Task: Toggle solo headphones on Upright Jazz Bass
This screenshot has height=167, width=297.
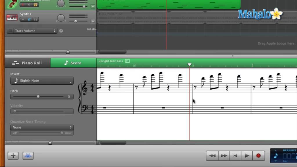Action: [35, 5]
